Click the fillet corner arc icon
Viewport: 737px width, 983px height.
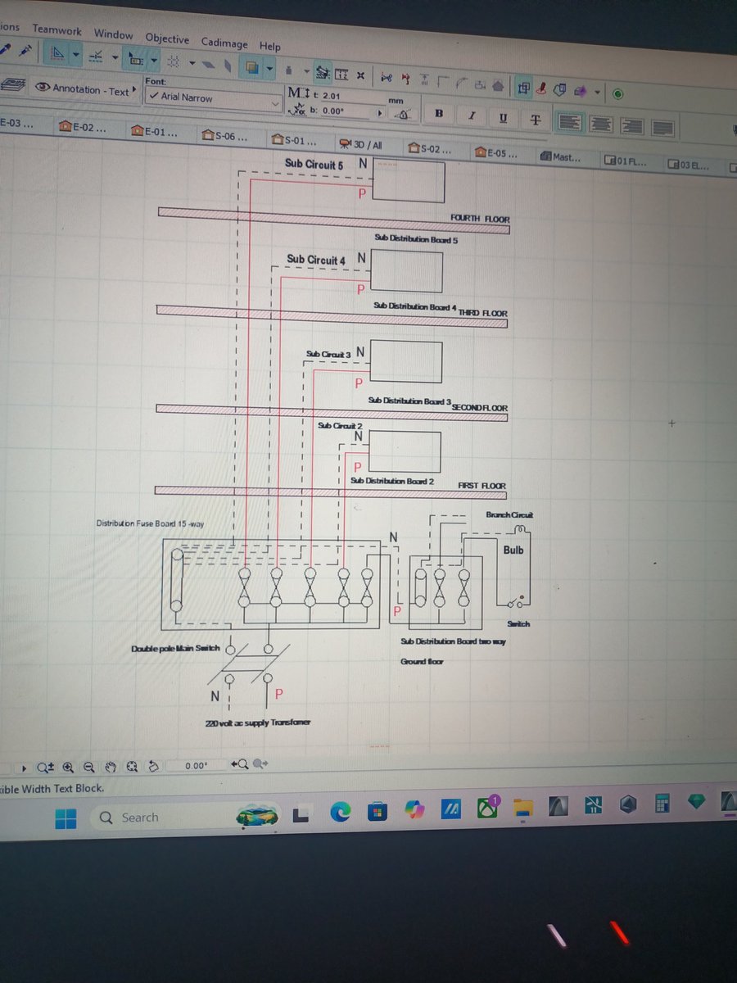pyautogui.click(x=461, y=83)
